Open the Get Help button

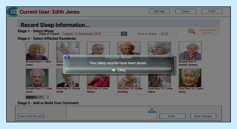tap(159, 11)
